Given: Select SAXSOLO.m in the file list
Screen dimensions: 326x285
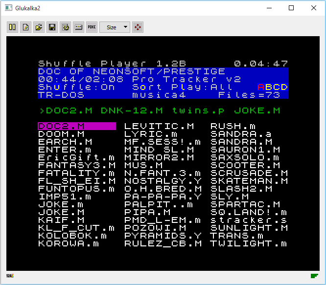Looking at the screenshot, I should [x=245, y=157].
